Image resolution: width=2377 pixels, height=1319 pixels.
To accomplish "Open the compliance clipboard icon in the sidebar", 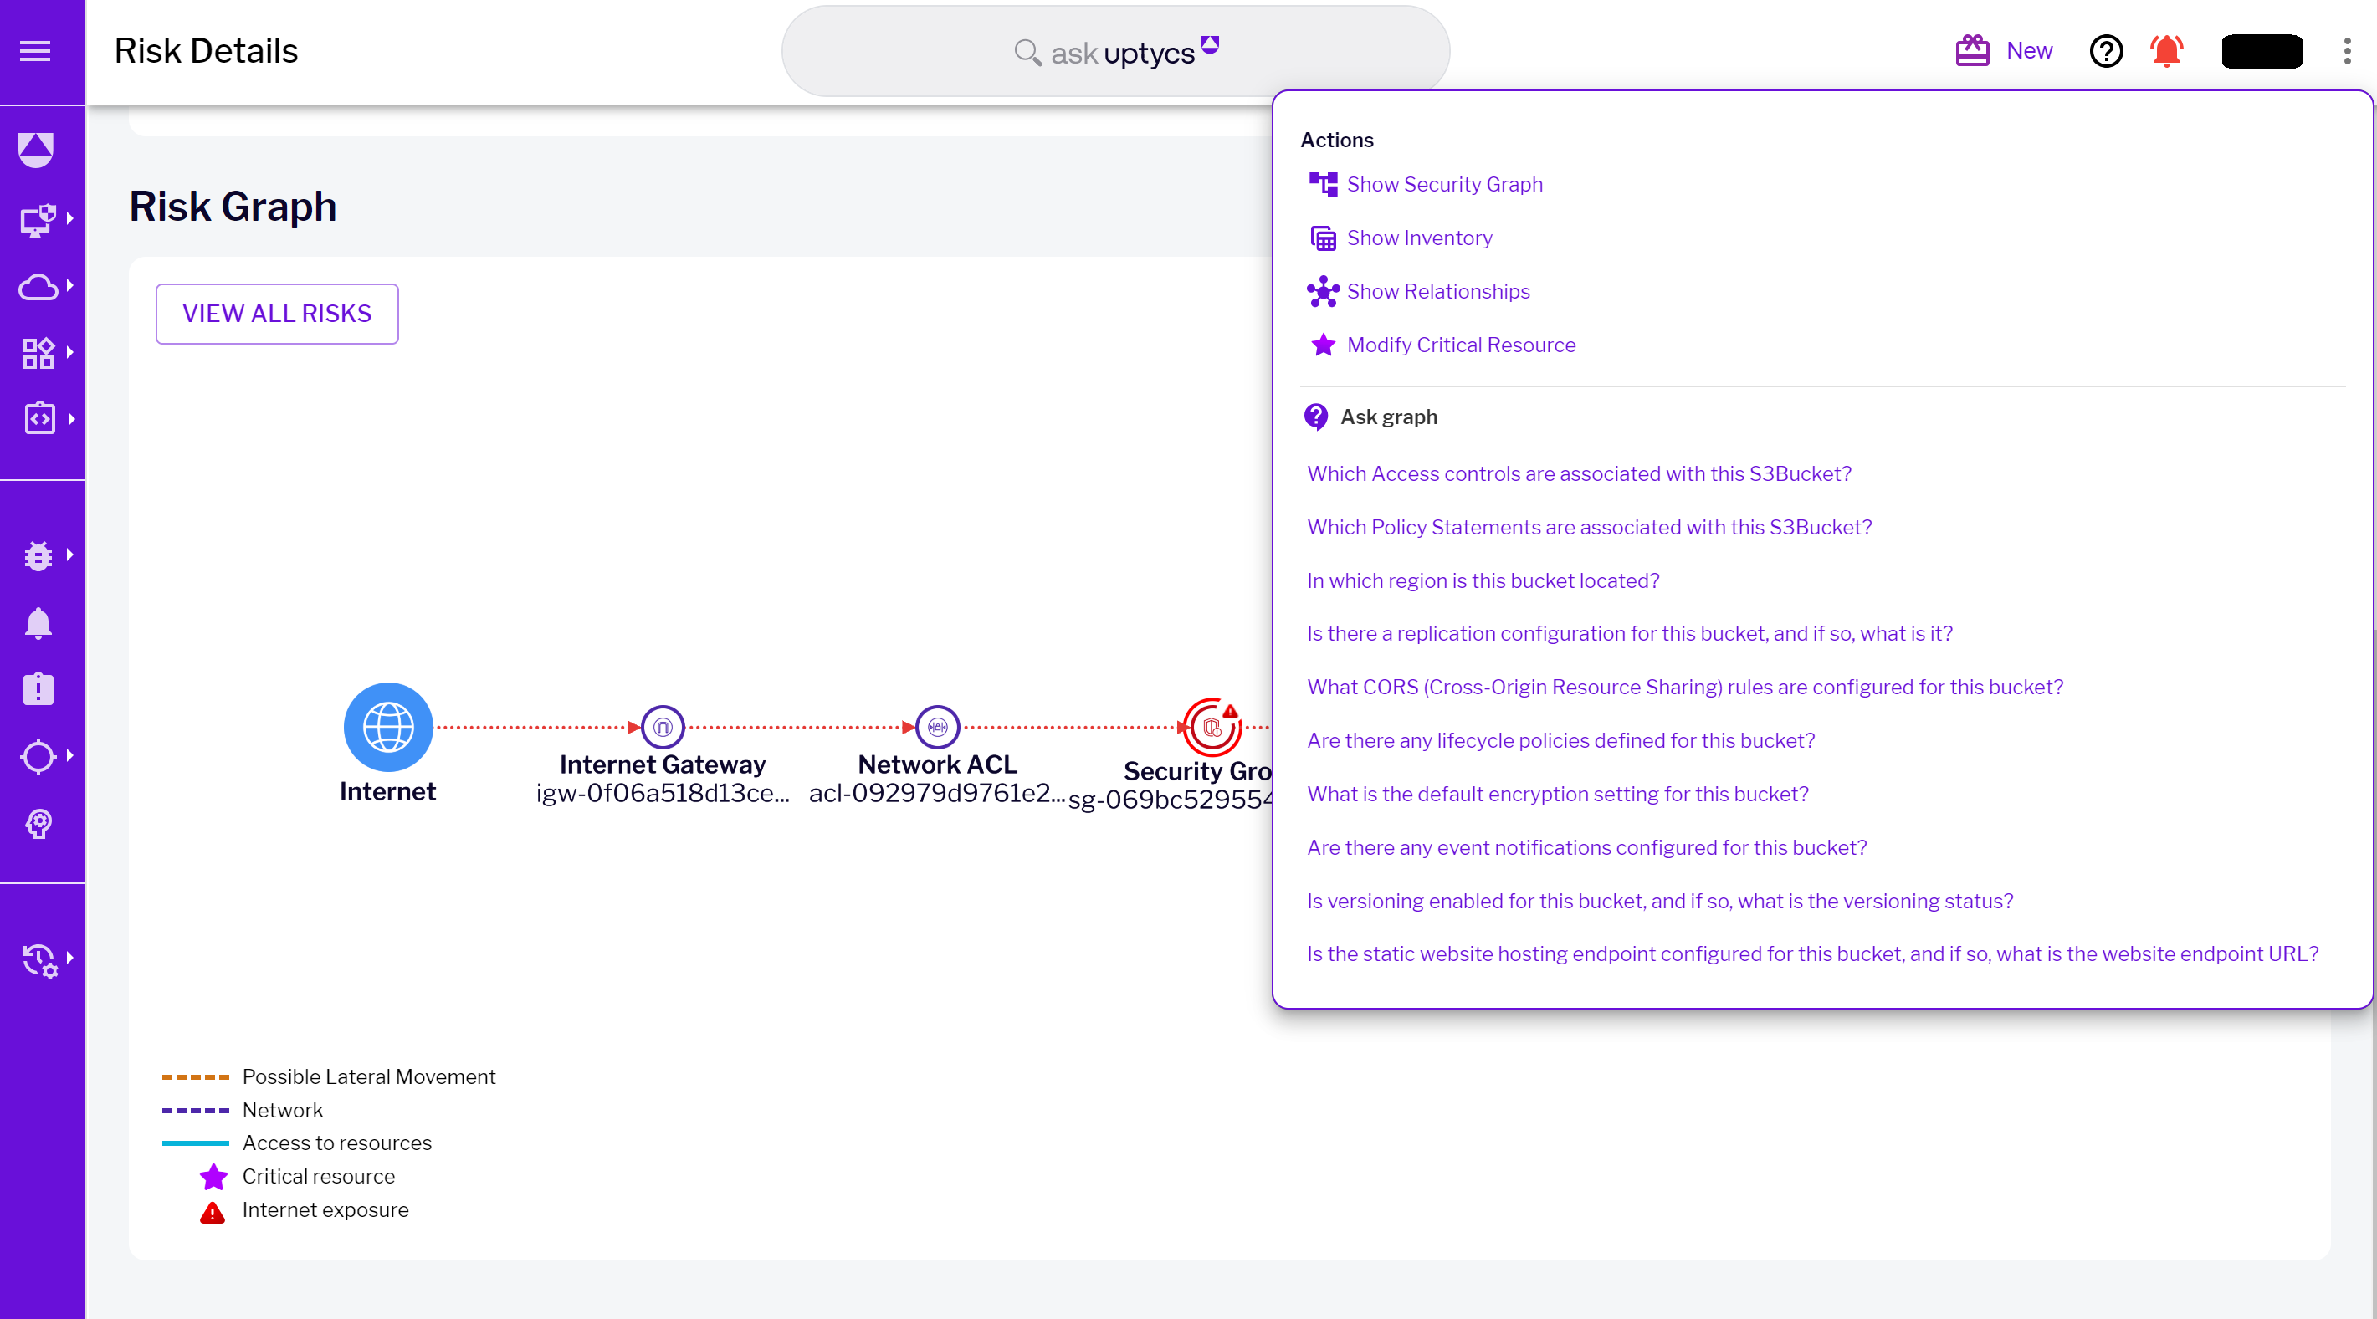I will [x=37, y=689].
